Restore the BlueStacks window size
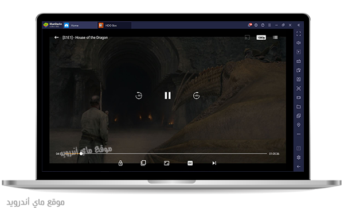 point(283,25)
